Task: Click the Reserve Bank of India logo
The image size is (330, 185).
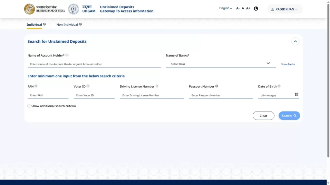Action: coord(44,9)
